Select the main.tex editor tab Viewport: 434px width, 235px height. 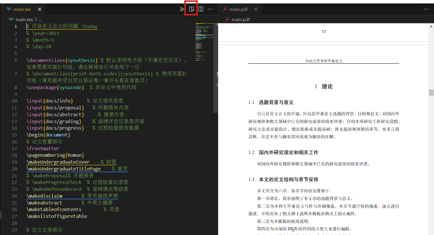tap(21, 9)
